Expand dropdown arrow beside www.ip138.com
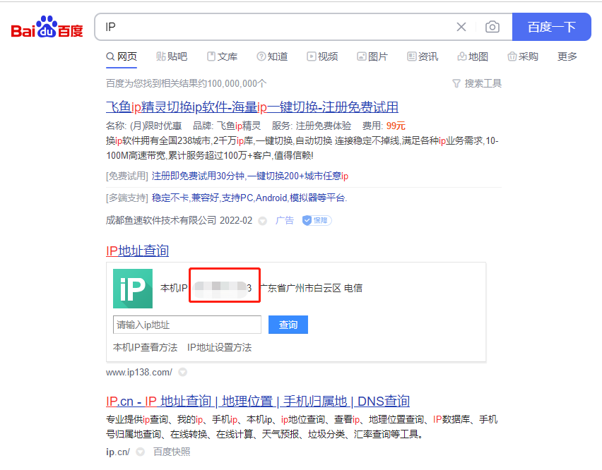 (x=182, y=372)
